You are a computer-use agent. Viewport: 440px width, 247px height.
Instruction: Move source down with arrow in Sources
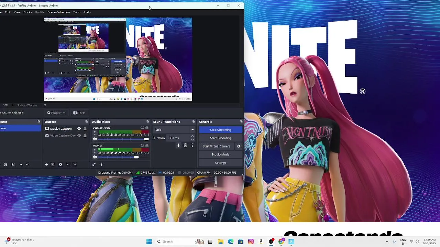(x=75, y=165)
